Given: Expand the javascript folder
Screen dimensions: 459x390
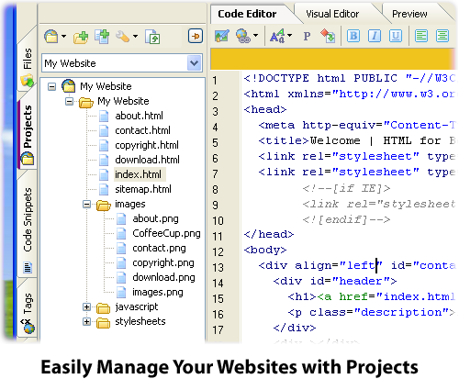Looking at the screenshot, I should [x=87, y=306].
